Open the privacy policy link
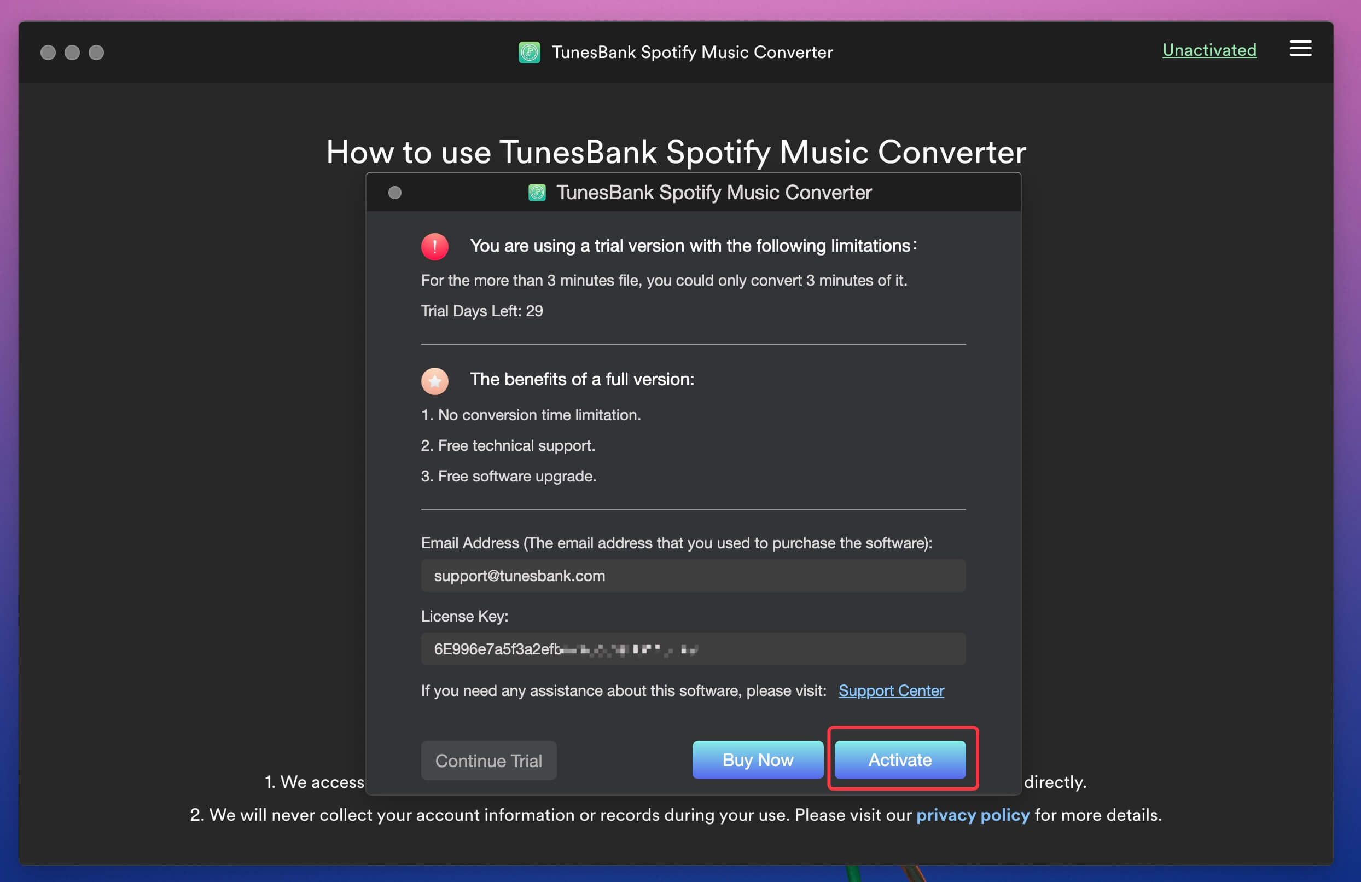 pos(972,815)
